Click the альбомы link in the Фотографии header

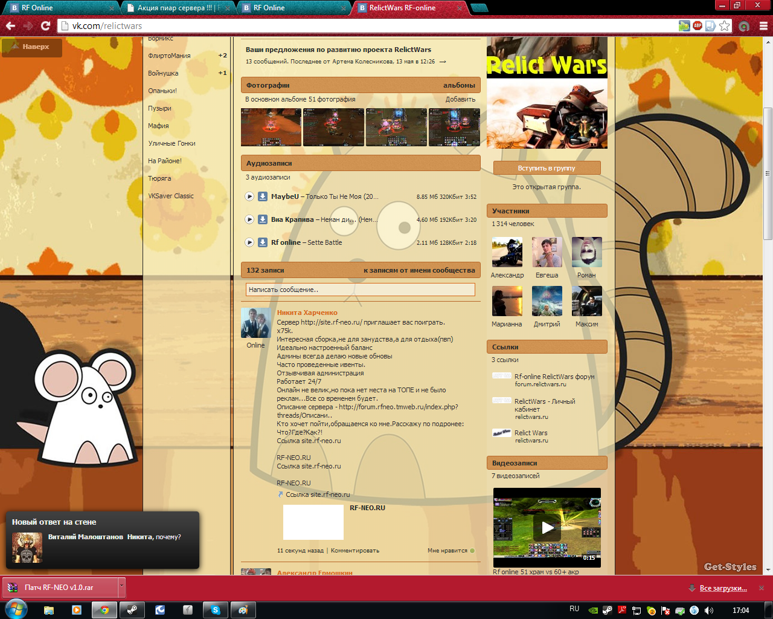(x=459, y=85)
